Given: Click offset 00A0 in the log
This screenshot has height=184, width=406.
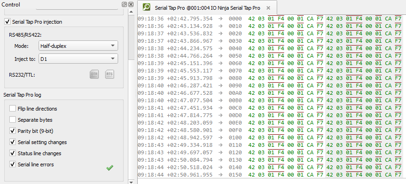Looking at the screenshot, I should 235,93.
